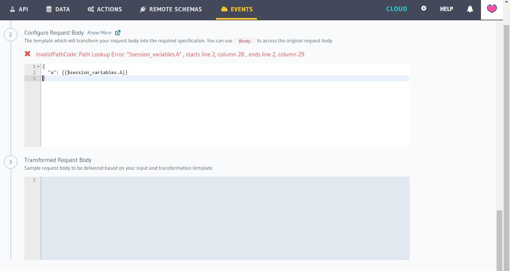Open the notification bell
Screen dimensions: 510x271
click(x=470, y=9)
